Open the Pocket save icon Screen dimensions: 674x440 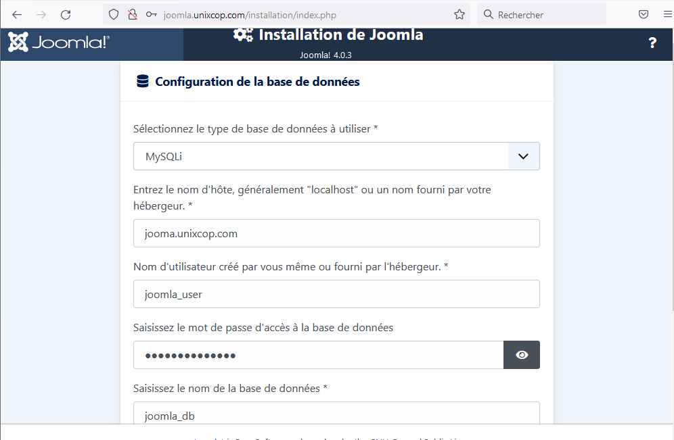pyautogui.click(x=644, y=15)
